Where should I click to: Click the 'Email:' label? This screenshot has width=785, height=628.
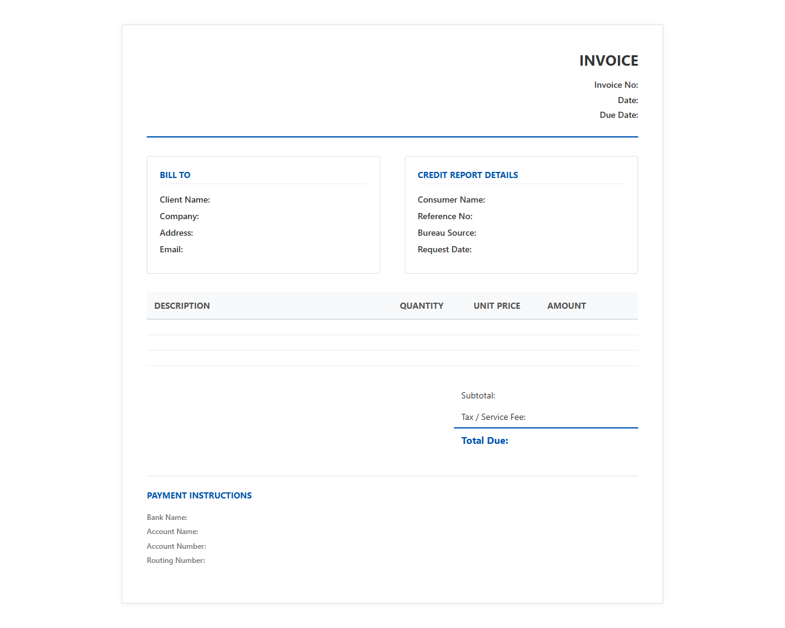pos(171,250)
